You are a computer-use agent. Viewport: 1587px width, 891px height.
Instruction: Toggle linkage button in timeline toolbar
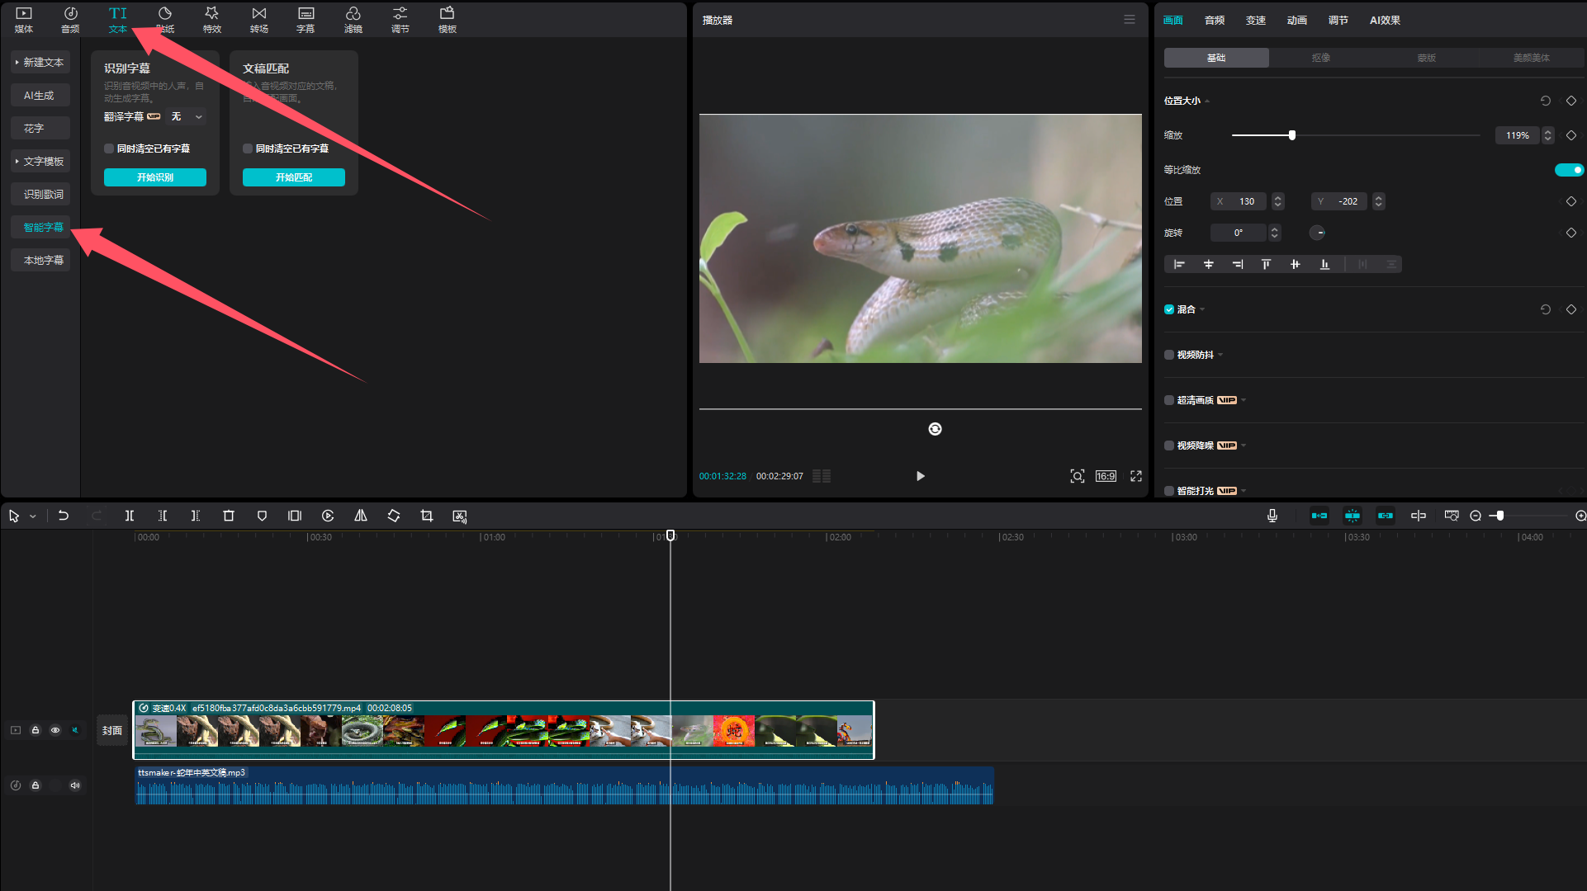pyautogui.click(x=1386, y=516)
